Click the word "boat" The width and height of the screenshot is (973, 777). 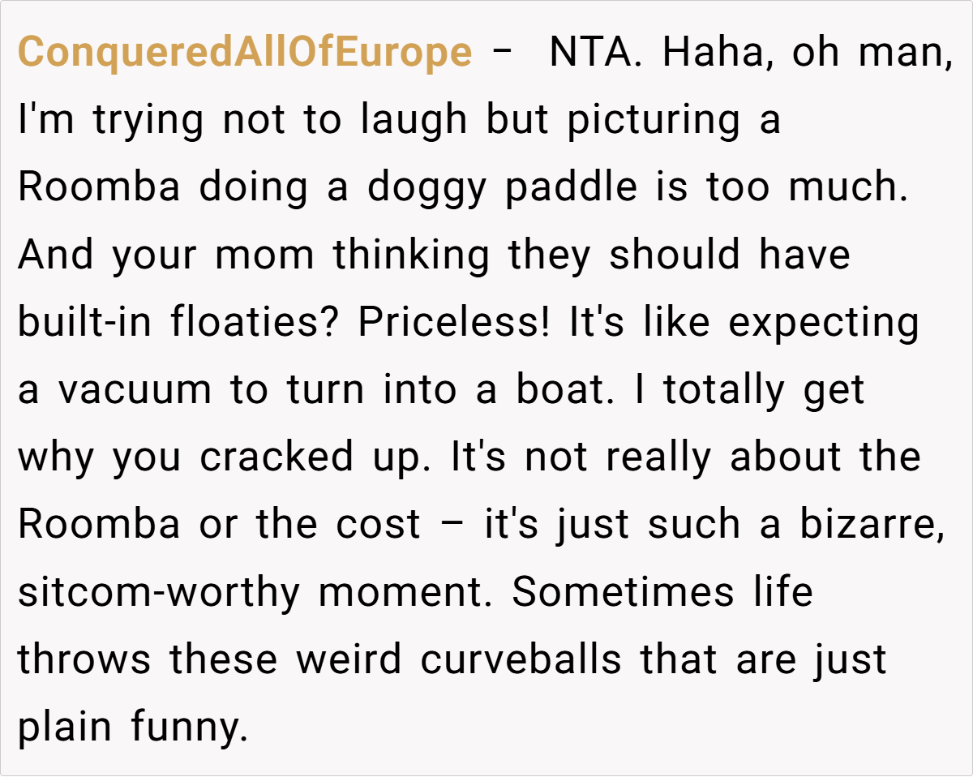pyautogui.click(x=560, y=389)
